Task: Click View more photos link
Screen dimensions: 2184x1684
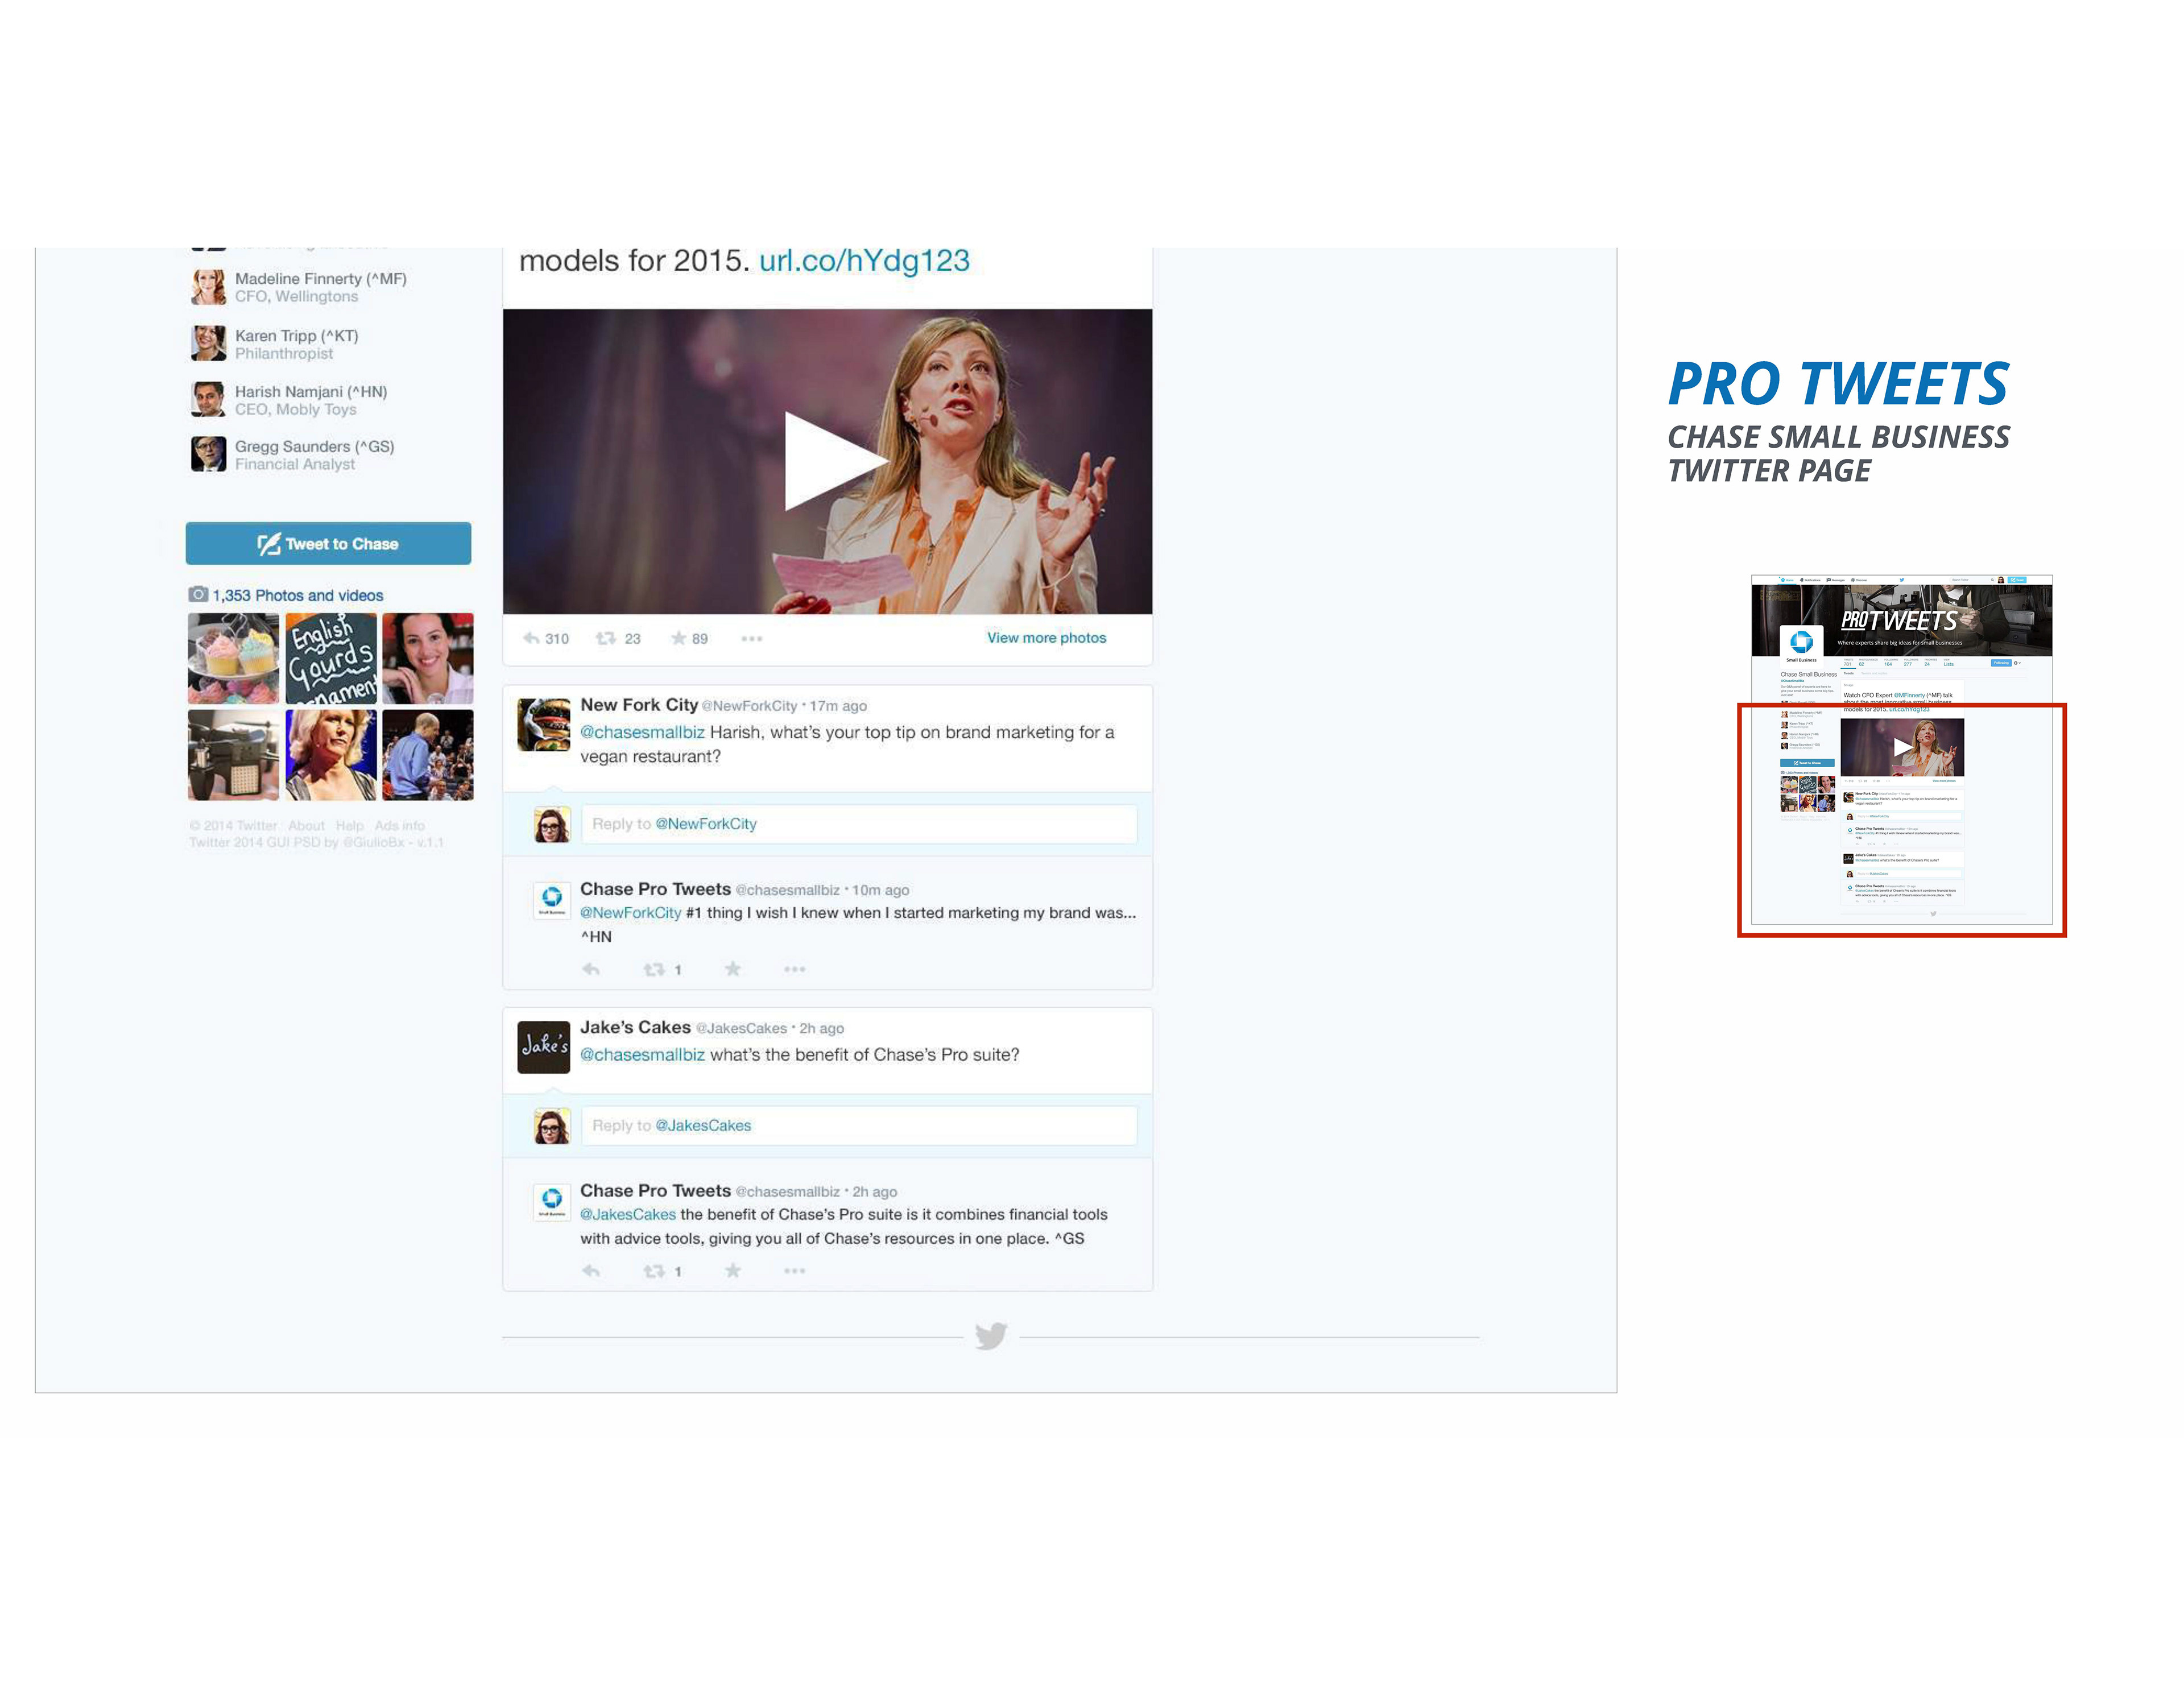Action: point(1046,637)
